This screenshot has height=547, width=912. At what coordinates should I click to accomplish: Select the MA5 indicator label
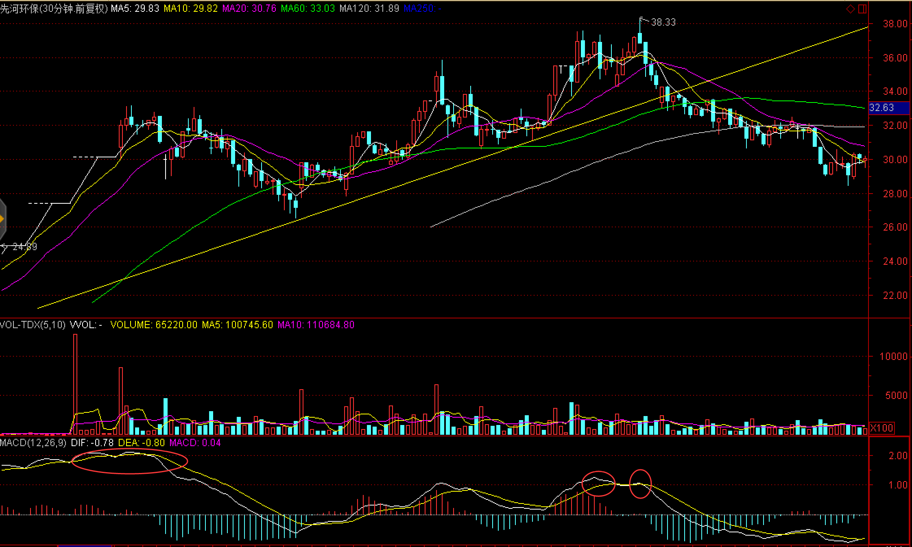135,9
